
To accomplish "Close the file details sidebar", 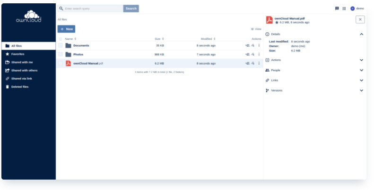I will click(x=360, y=19).
